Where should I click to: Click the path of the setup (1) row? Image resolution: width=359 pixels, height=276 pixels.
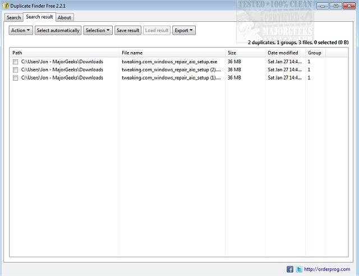pos(62,78)
